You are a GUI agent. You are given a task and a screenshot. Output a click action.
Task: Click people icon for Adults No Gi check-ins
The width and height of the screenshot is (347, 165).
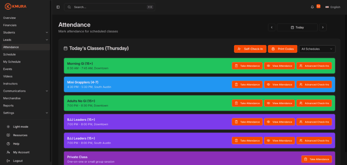[x=301, y=103]
